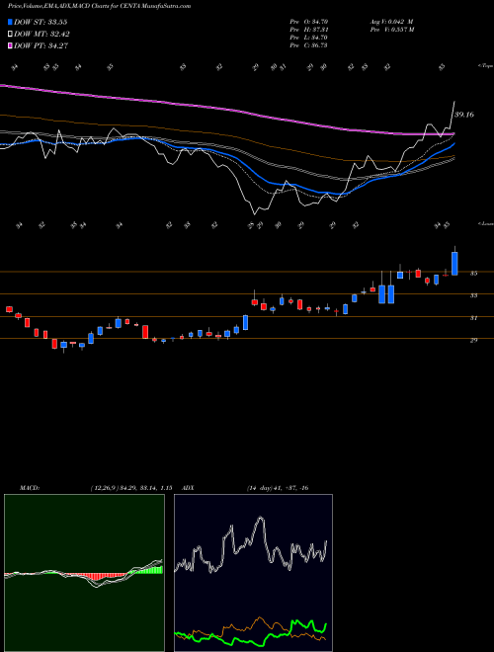The height and width of the screenshot is (652, 494).
Task: Select the 'DOW PT: 34.27' legend label
Action: pos(41,45)
